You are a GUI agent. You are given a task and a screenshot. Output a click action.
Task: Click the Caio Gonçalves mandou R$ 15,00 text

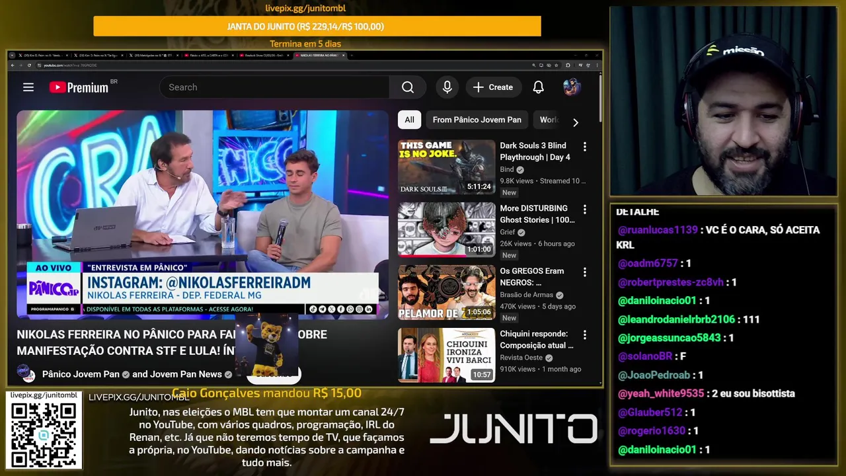266,393
